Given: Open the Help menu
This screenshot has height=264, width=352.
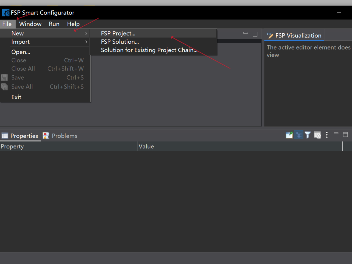Looking at the screenshot, I should 73,24.
